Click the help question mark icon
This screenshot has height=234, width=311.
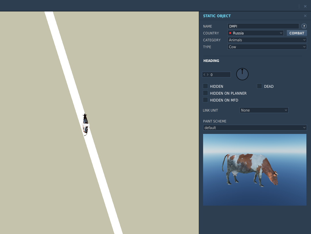coord(304,26)
